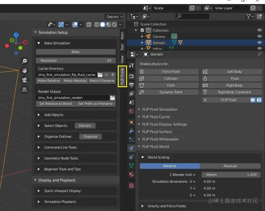Adjust the Resolution 65 slider field

(76, 61)
